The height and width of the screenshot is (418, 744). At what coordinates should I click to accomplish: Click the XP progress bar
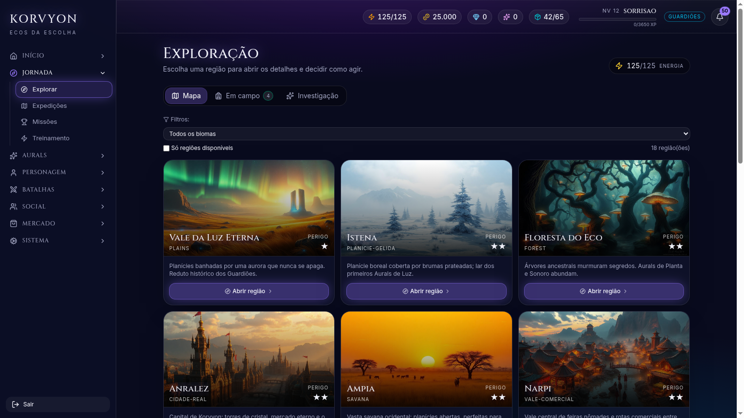618,19
